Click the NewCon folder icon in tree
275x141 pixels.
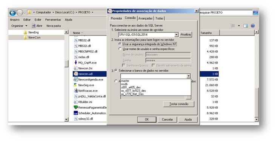25,37
